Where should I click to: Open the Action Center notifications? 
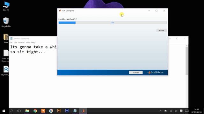pos(181,111)
